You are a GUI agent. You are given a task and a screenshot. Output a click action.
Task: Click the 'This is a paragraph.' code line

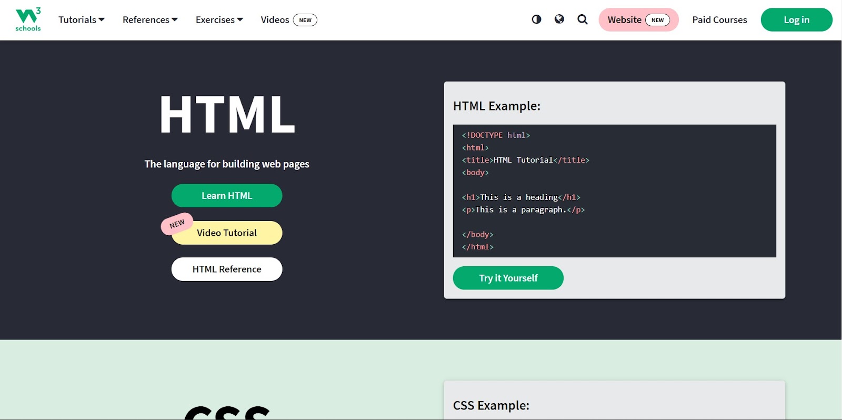click(x=523, y=209)
